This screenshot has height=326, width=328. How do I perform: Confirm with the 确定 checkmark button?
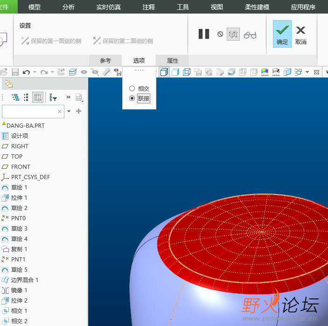tap(282, 34)
